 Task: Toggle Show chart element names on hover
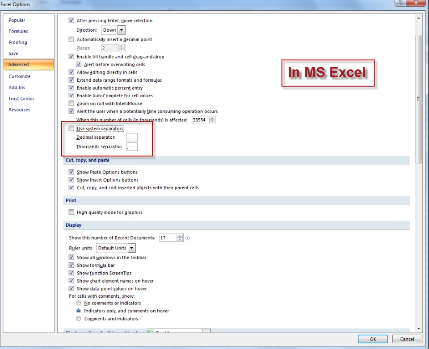(x=71, y=281)
